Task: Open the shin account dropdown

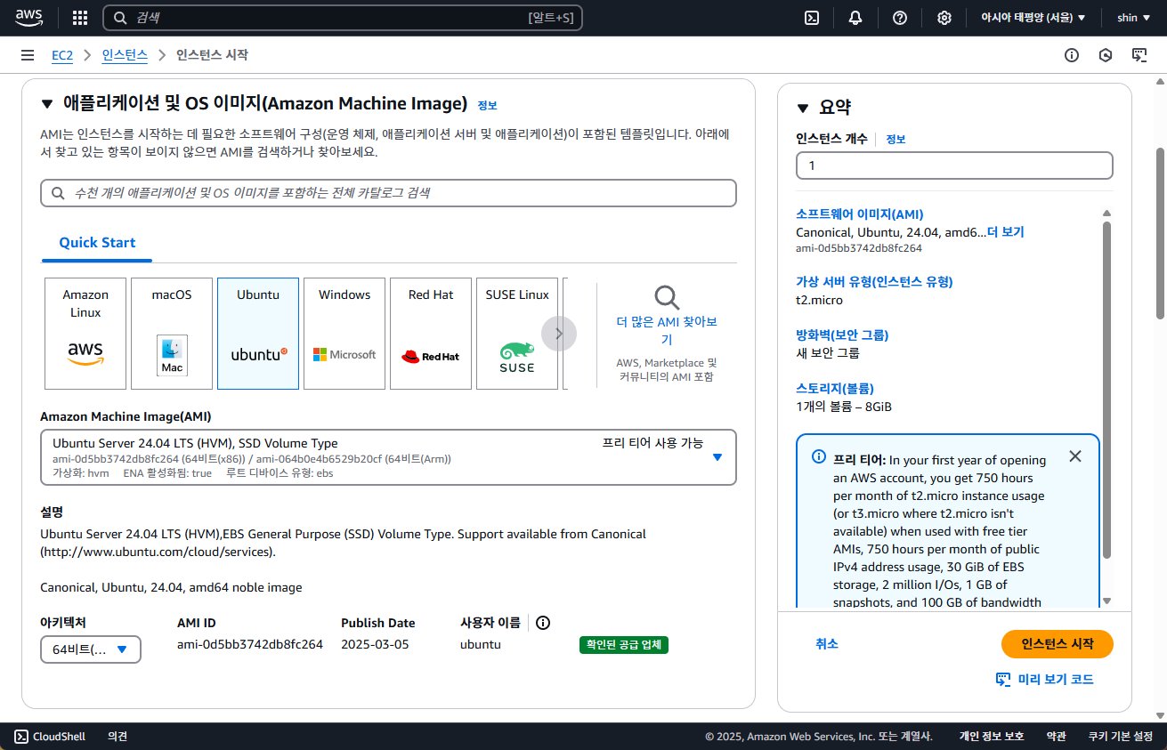Action: [x=1133, y=18]
